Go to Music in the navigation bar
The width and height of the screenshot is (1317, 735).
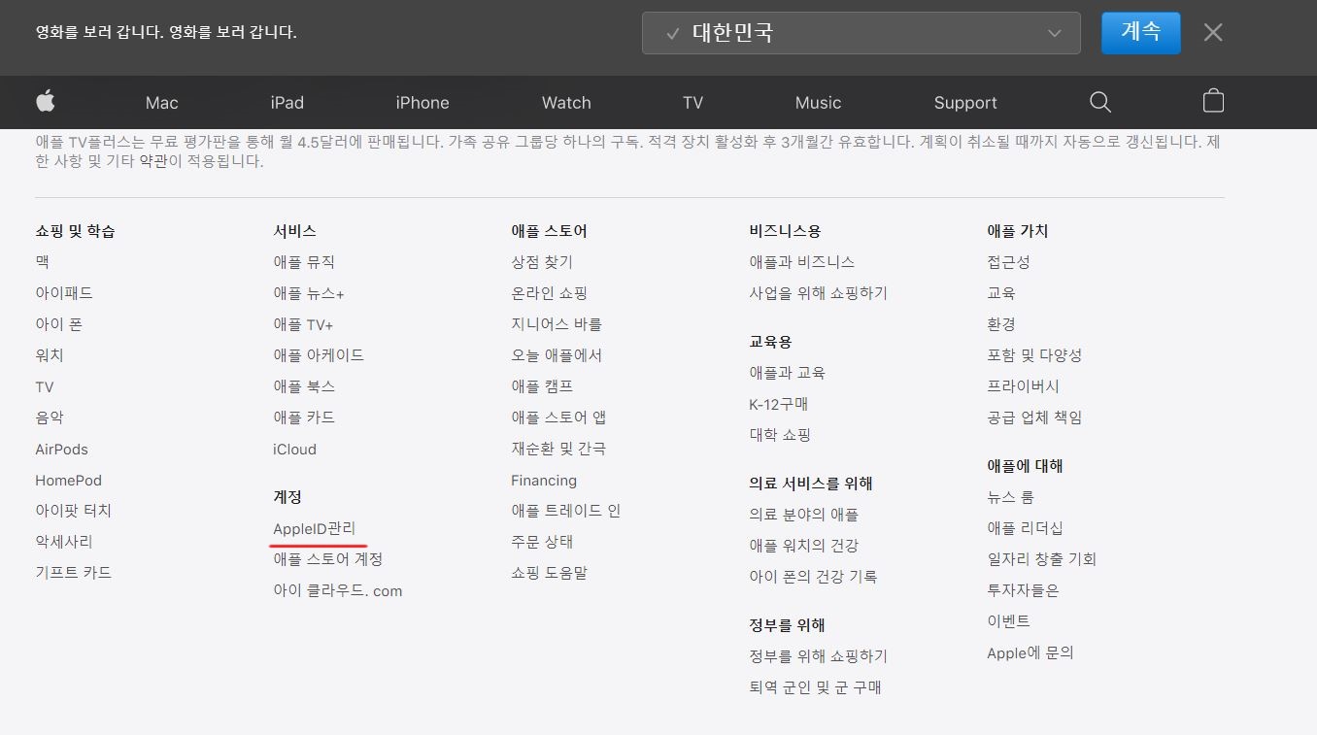pos(818,103)
